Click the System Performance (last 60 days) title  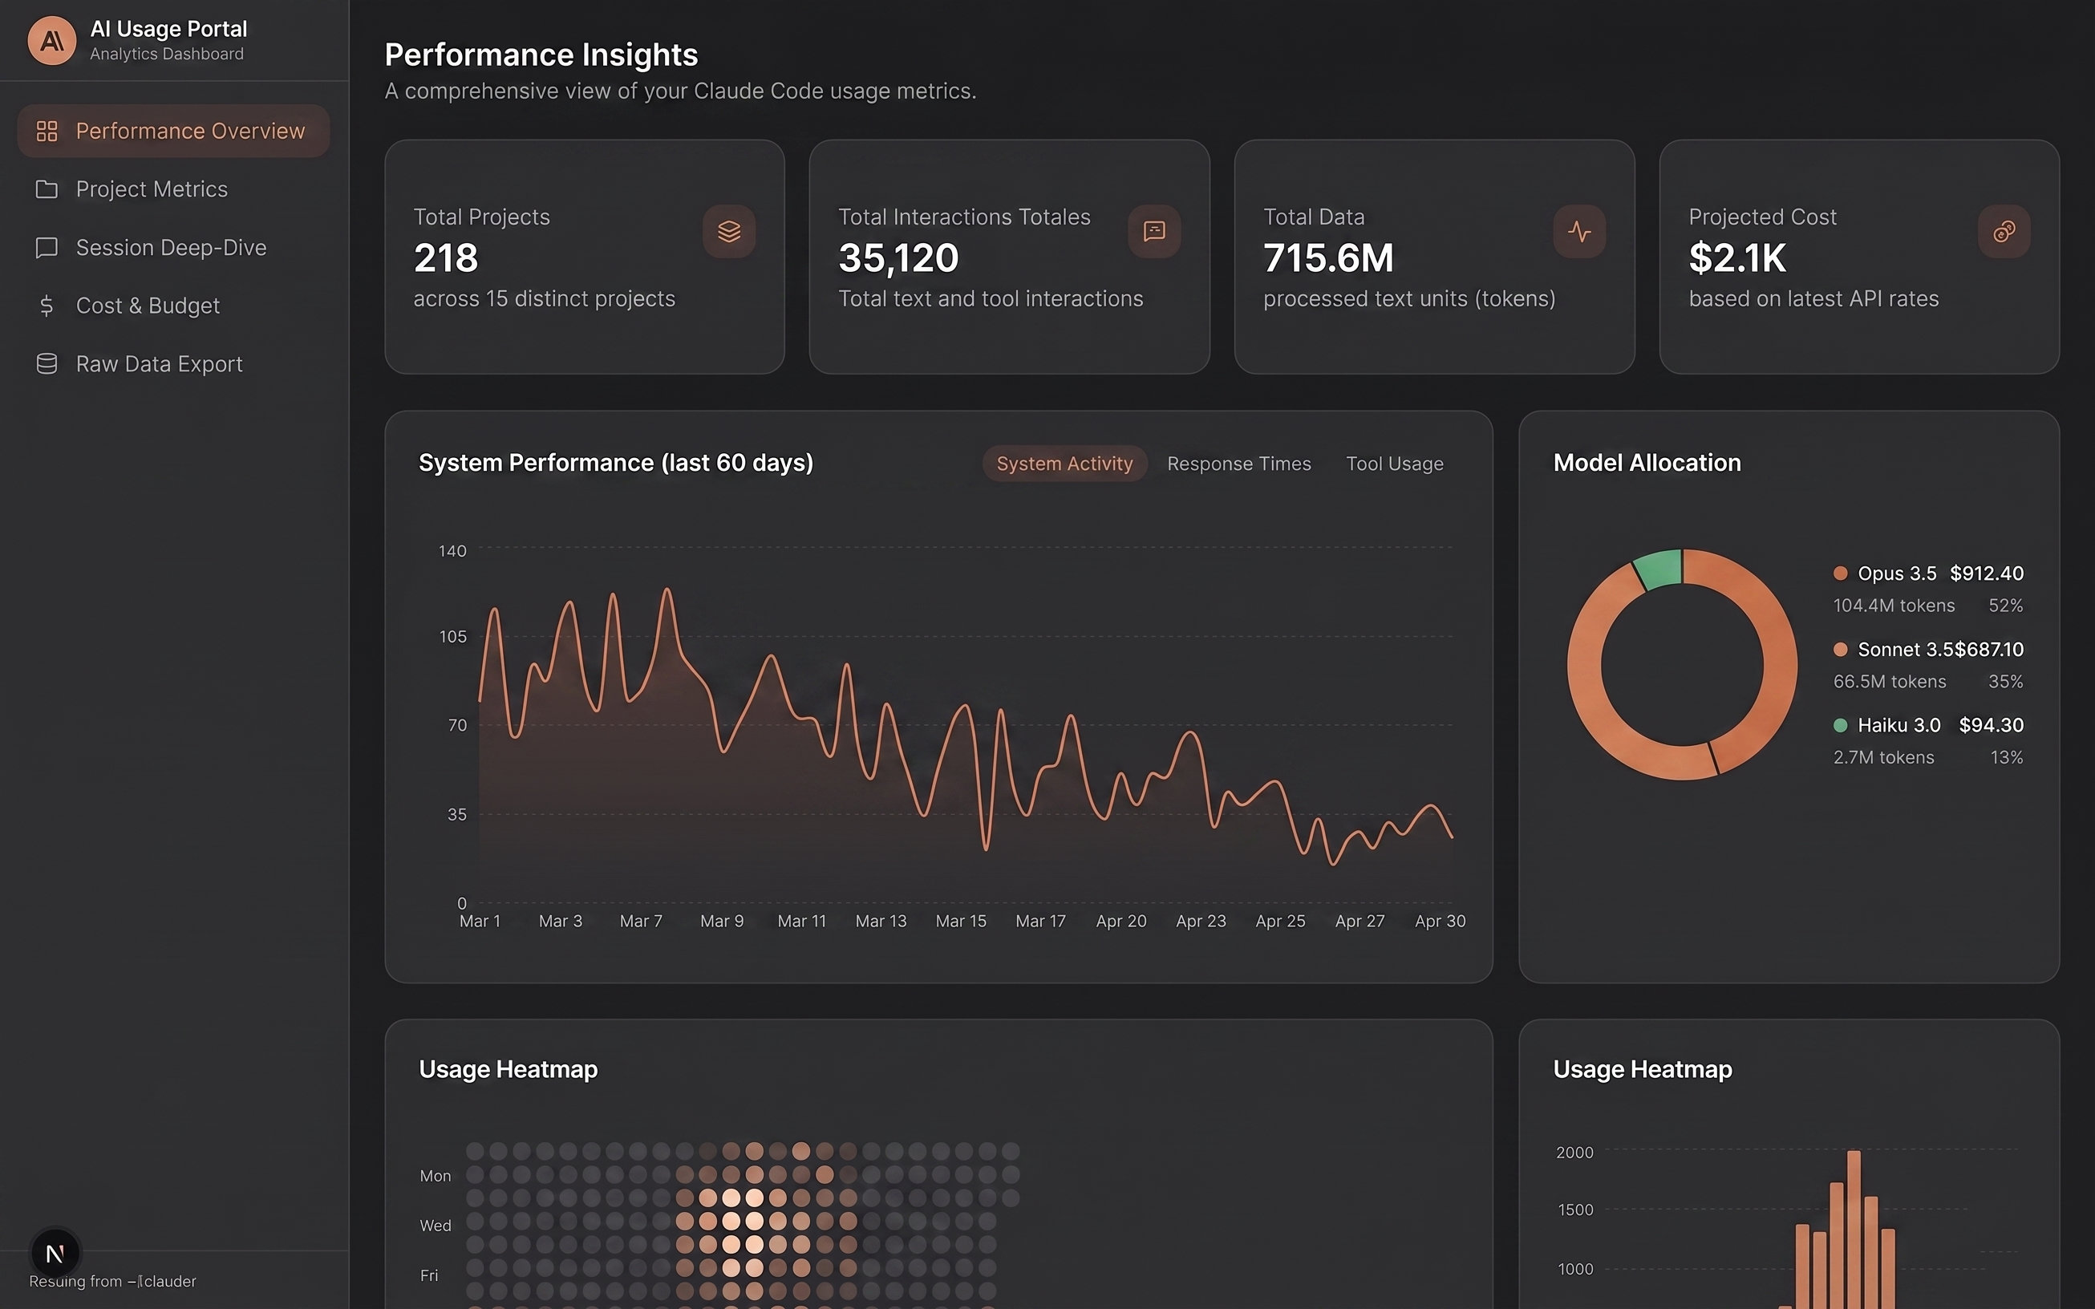[615, 463]
